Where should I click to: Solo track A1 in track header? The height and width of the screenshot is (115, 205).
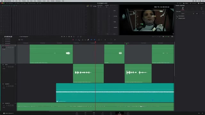pyautogui.click(x=11, y=47)
